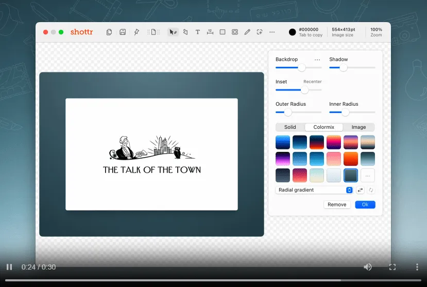The image size is (427, 287).
Task: Click the Shadow slider knob
Action: (344, 68)
